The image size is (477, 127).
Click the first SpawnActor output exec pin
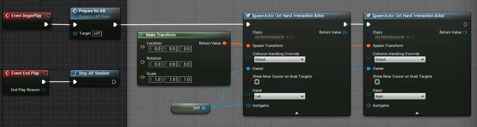click(345, 24)
